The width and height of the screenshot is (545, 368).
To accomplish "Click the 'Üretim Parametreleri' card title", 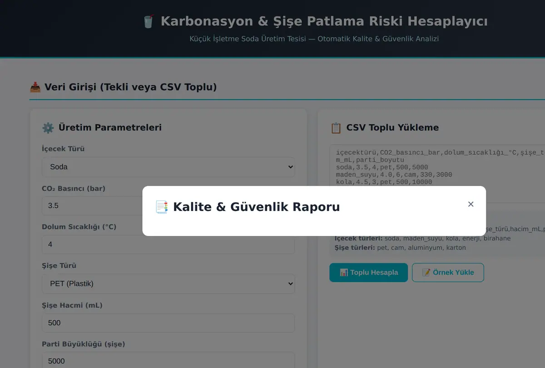I will [110, 128].
